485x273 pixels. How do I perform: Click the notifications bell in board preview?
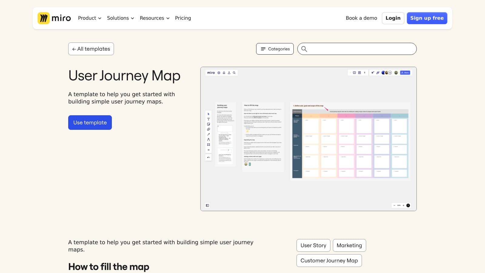coord(224,73)
